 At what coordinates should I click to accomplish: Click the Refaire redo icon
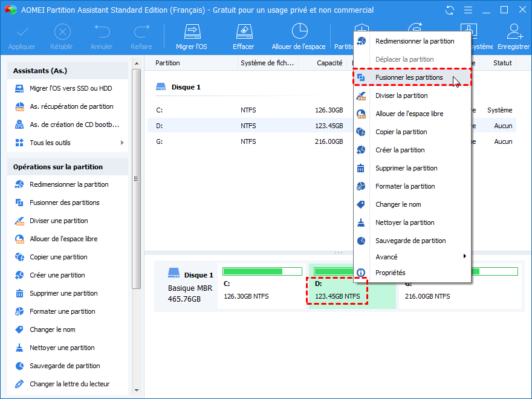141,31
